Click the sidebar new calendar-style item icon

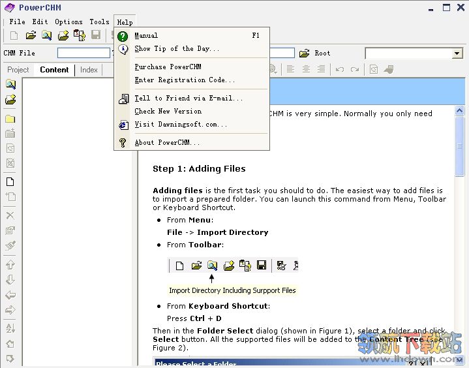point(10,133)
